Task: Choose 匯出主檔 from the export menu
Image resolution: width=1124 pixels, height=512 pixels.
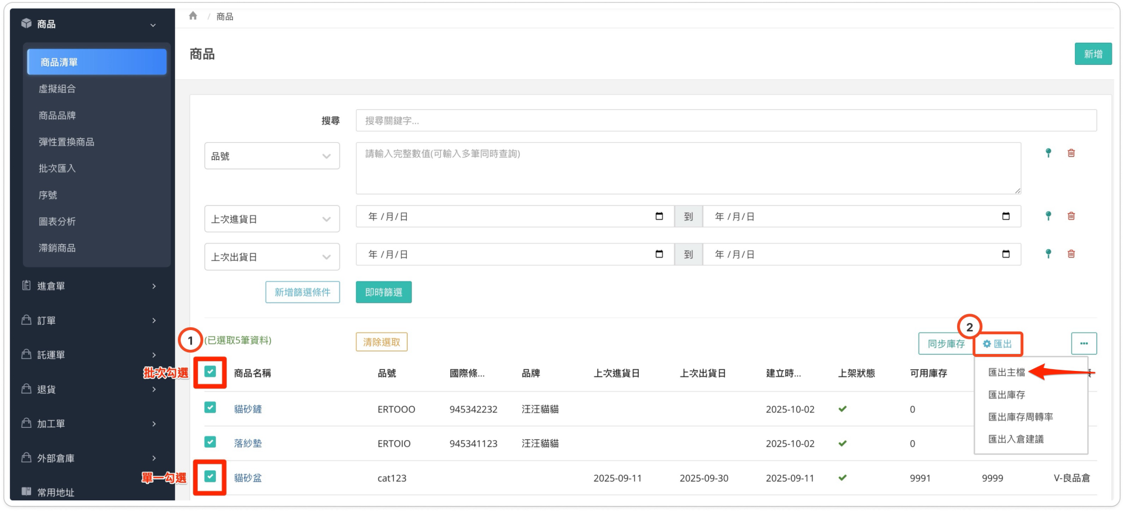Action: pyautogui.click(x=1006, y=372)
